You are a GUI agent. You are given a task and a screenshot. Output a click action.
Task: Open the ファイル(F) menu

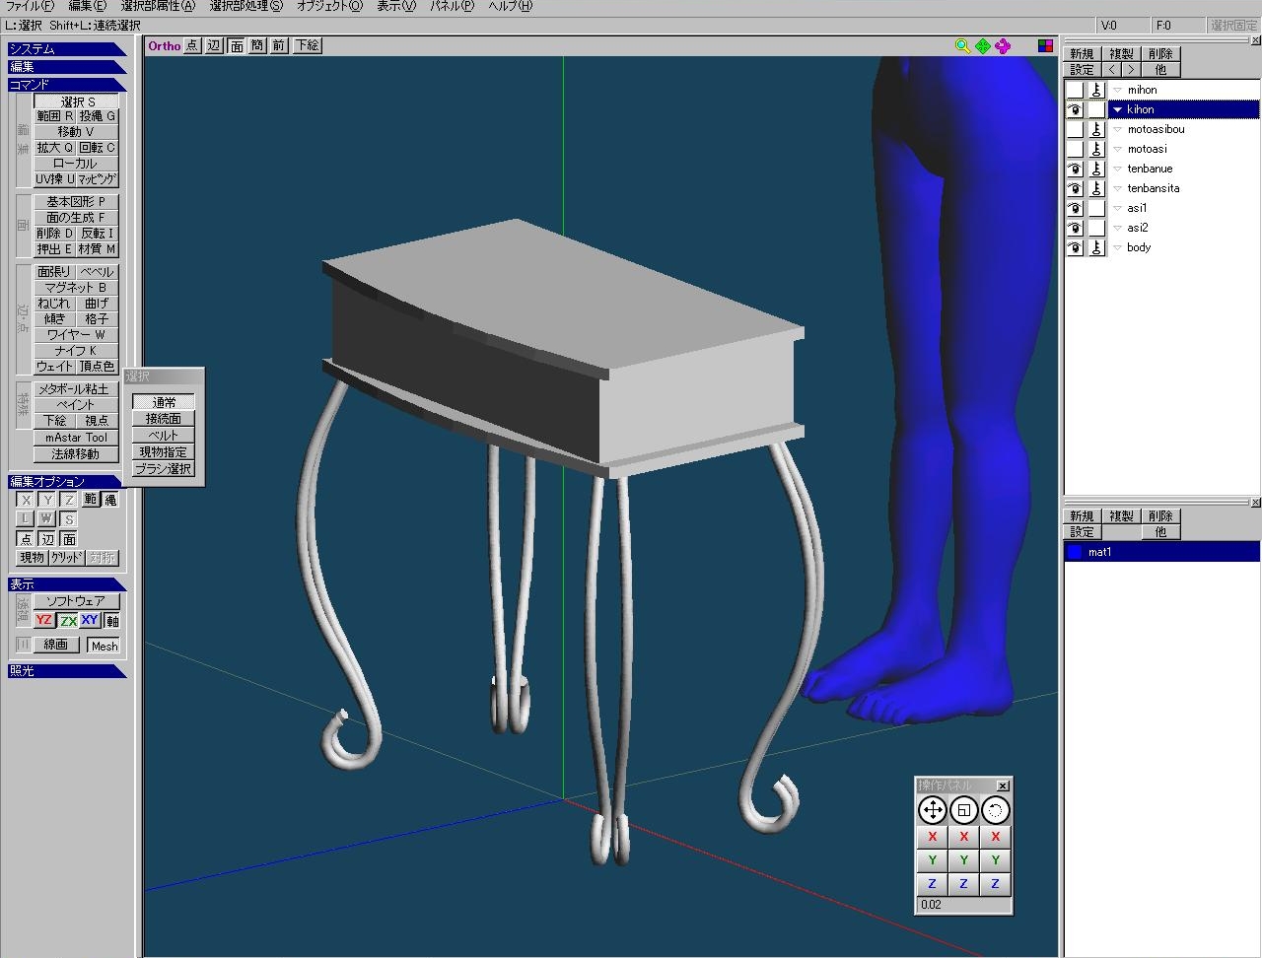(x=30, y=6)
